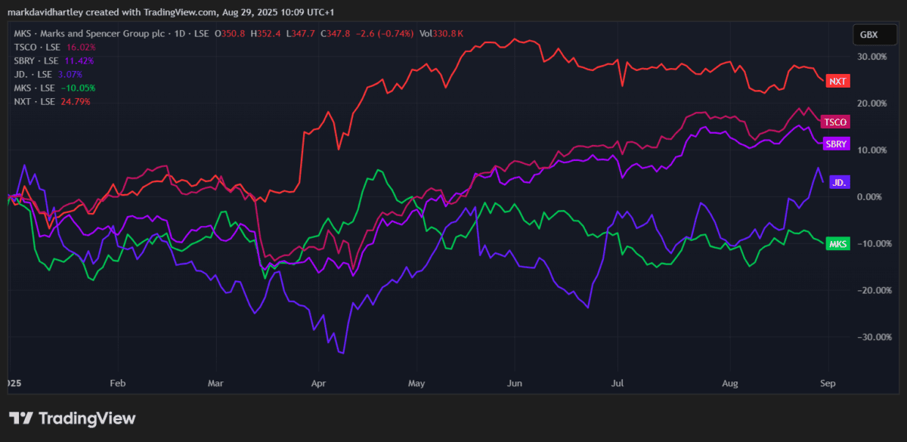Click the blue JD. series tag
Screen dimensions: 907x442
(x=837, y=182)
